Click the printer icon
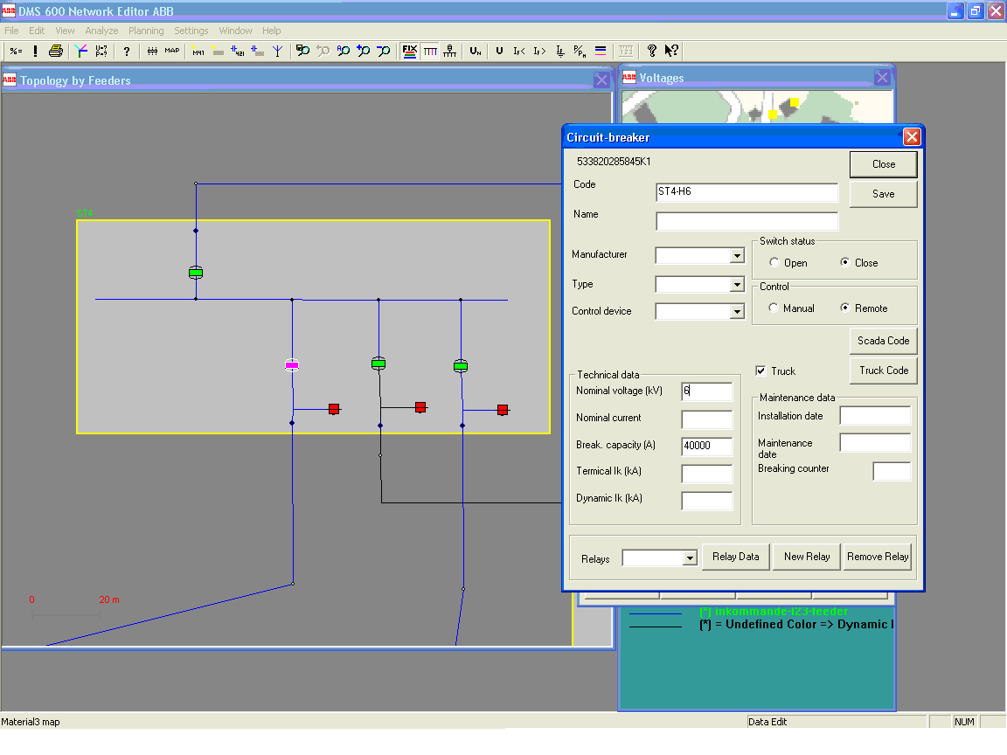This screenshot has width=1007, height=755. tap(56, 51)
